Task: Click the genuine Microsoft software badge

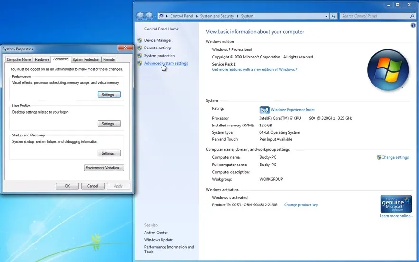Action: pos(396,204)
